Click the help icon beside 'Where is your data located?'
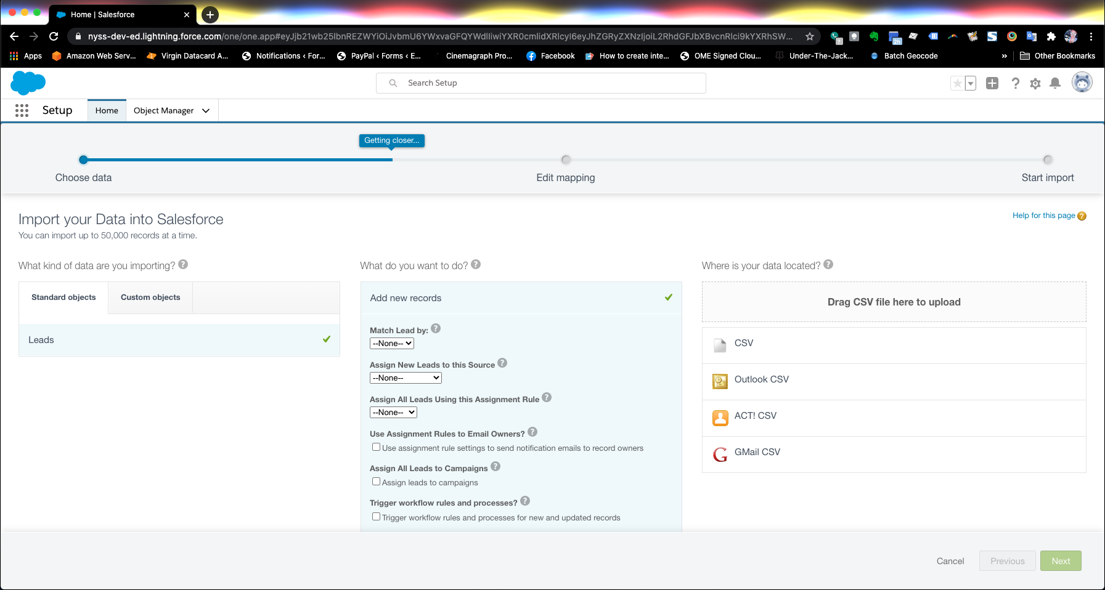This screenshot has width=1105, height=590. pos(828,264)
